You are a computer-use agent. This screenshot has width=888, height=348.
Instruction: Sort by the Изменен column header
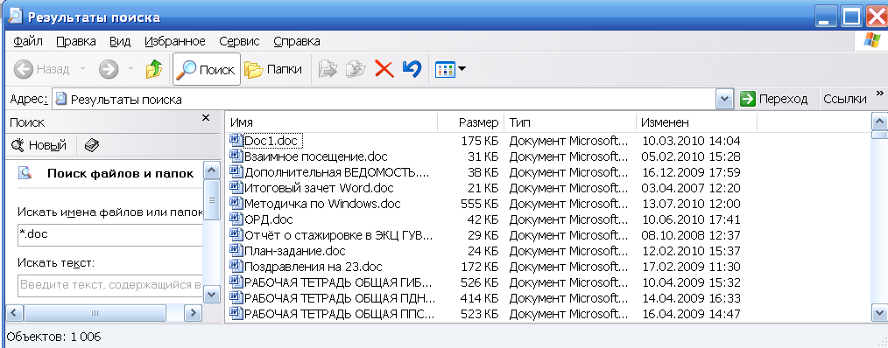point(696,122)
